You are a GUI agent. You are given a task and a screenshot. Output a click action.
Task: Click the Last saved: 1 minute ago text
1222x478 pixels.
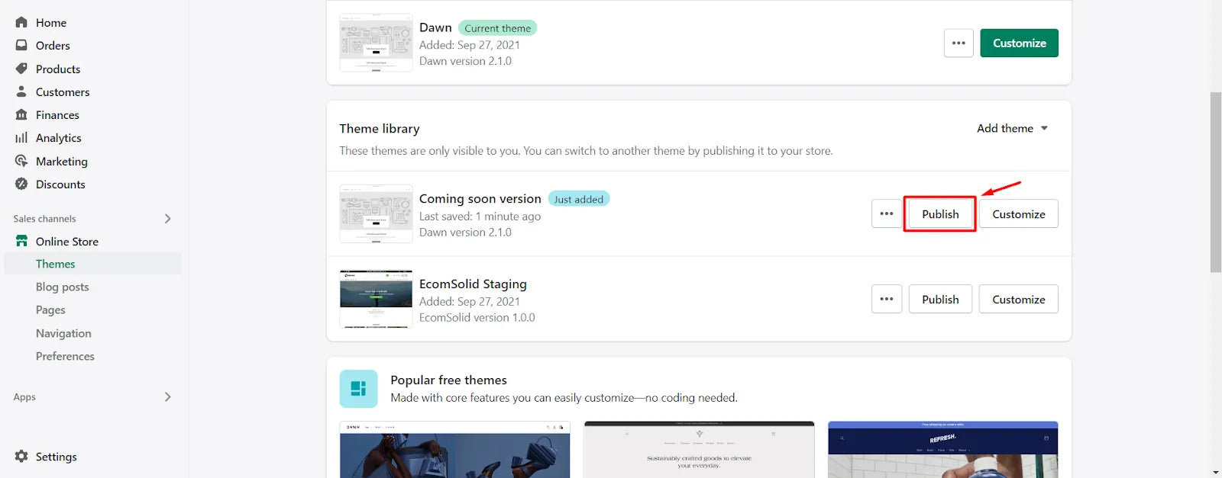480,217
